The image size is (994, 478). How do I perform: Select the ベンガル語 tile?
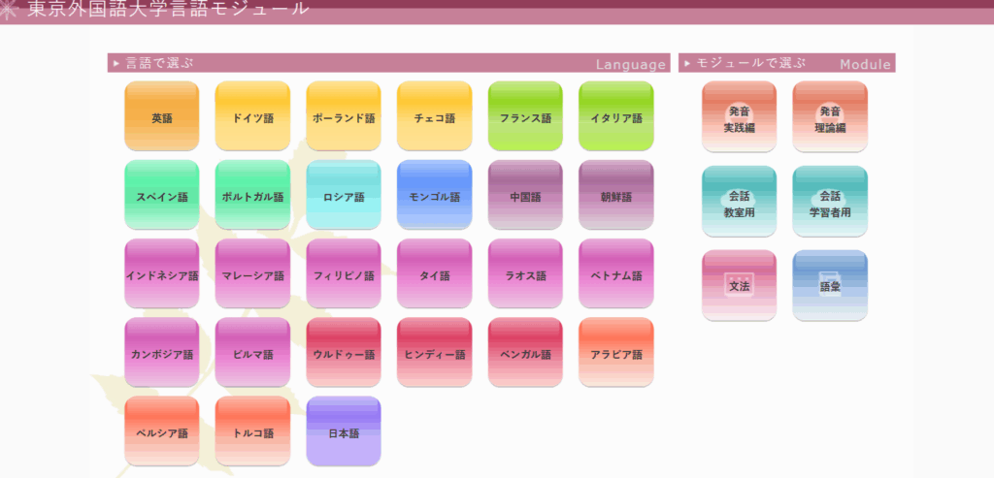click(525, 352)
